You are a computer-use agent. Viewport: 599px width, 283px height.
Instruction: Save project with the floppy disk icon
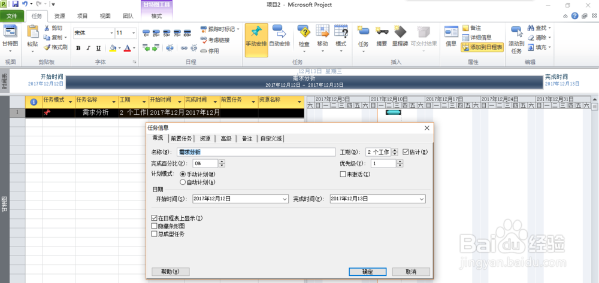pos(16,4)
